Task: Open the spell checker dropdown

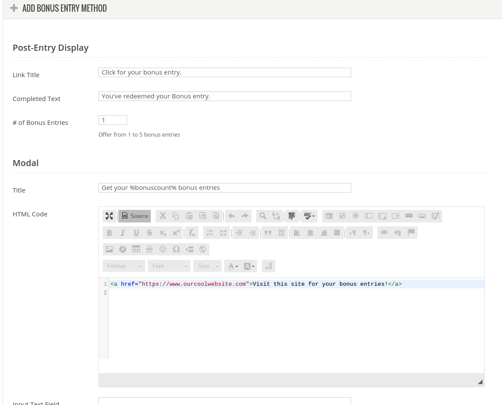Action: 310,216
